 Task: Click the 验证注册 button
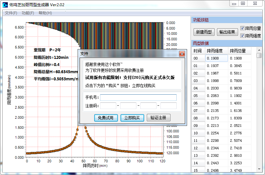(x=158, y=118)
